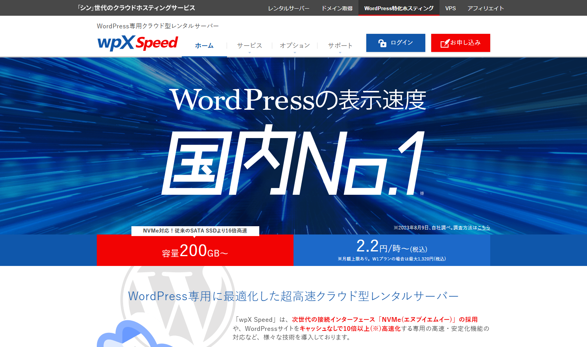Click the ※月額上限あり W1プラン note

(392, 259)
